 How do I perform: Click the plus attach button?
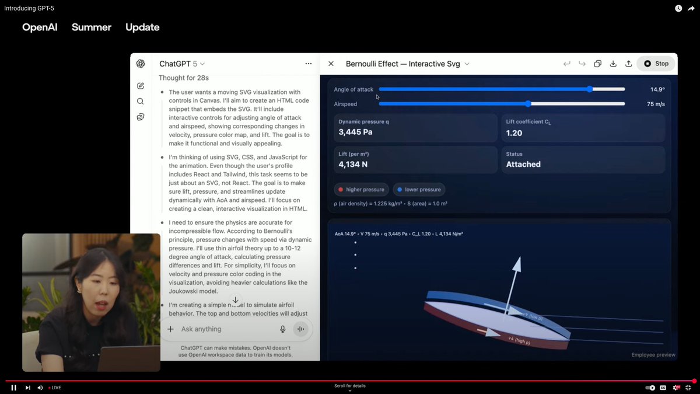[x=171, y=329]
